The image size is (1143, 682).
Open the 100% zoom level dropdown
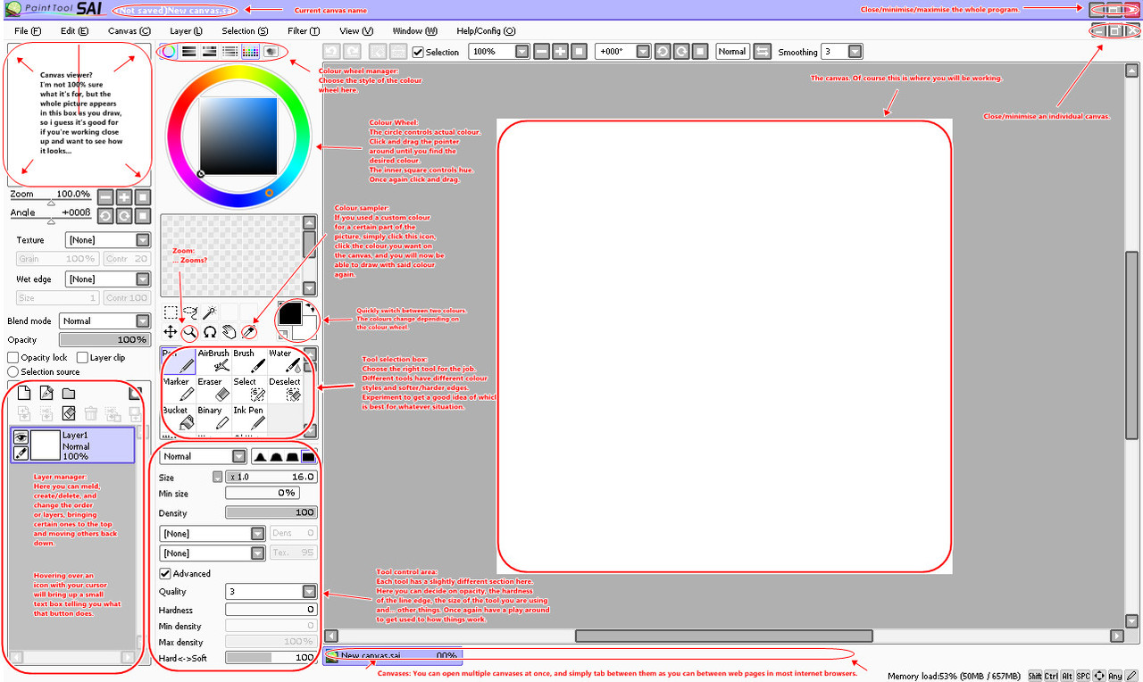(499, 52)
